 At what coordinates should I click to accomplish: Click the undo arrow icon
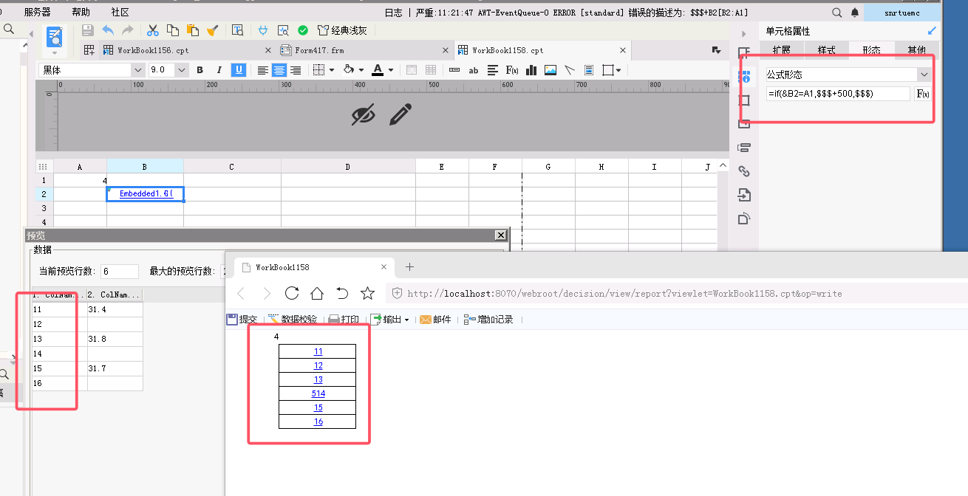[108, 30]
